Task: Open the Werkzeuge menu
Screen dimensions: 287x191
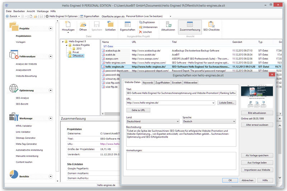Action: (43, 11)
